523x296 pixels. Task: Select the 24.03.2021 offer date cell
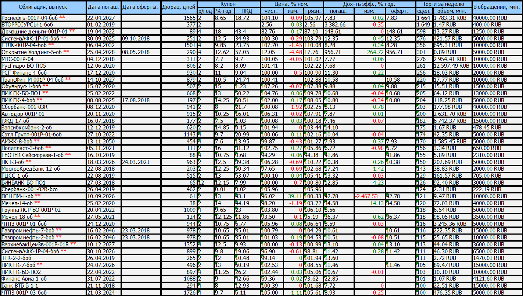pyautogui.click(x=136, y=162)
